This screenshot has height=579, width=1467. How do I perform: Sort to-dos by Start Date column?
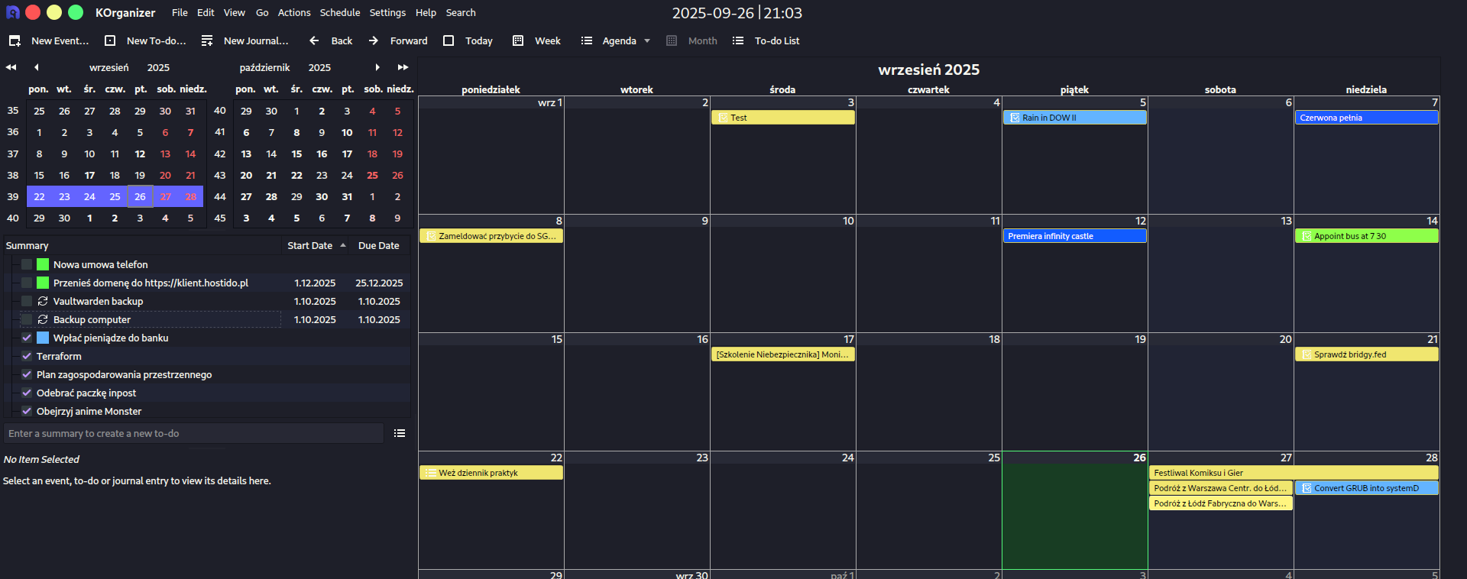tap(310, 246)
